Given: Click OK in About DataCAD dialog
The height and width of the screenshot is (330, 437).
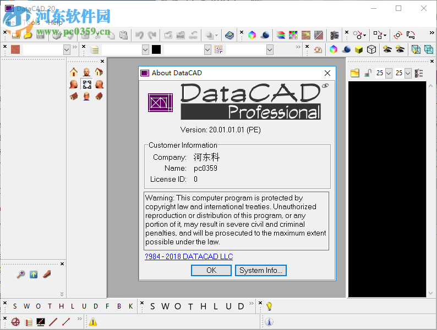Looking at the screenshot, I should (x=211, y=270).
